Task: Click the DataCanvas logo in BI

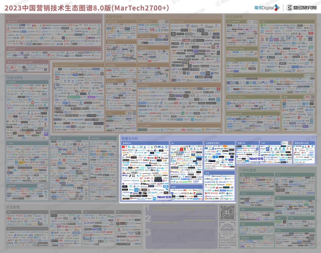Action: pyautogui.click(x=184, y=147)
